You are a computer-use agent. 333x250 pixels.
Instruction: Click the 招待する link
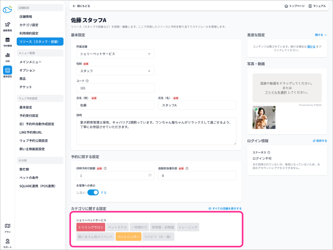[320, 141]
